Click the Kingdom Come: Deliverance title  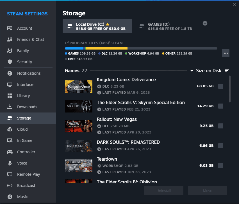[126, 79]
